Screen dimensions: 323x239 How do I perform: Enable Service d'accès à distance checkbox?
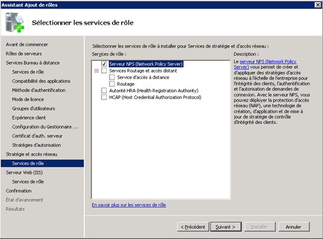point(112,77)
